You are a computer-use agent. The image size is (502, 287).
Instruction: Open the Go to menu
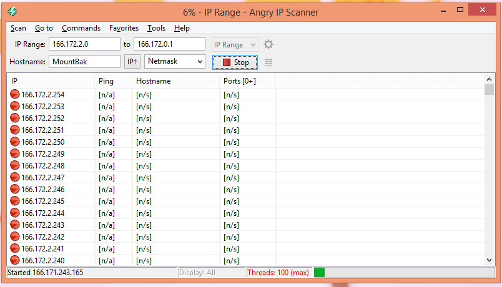pos(44,28)
